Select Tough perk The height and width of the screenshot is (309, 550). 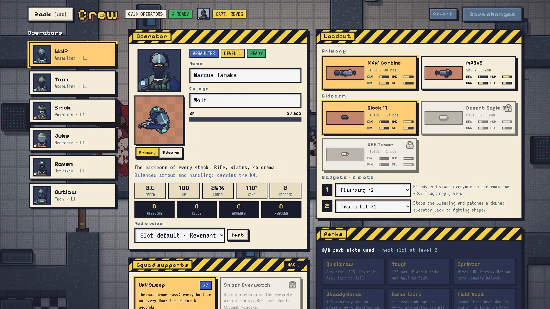[x=419, y=271]
